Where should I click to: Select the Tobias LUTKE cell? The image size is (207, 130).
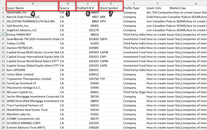(x=33, y=44)
